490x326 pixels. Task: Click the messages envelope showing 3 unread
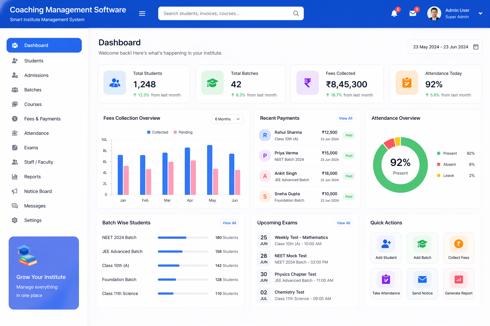coord(413,13)
